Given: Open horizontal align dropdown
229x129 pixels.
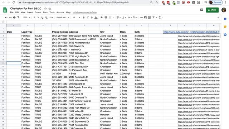Looking at the screenshot, I should coord(118,18).
